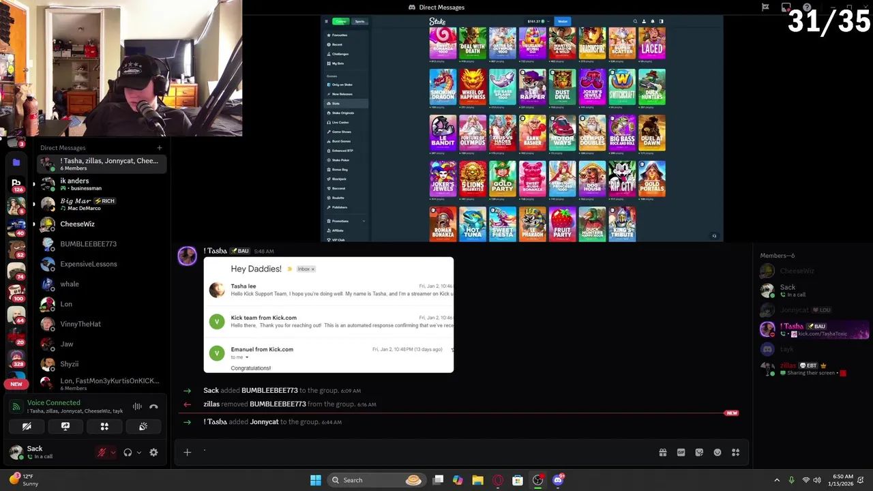Open Windows Start menu

click(316, 480)
